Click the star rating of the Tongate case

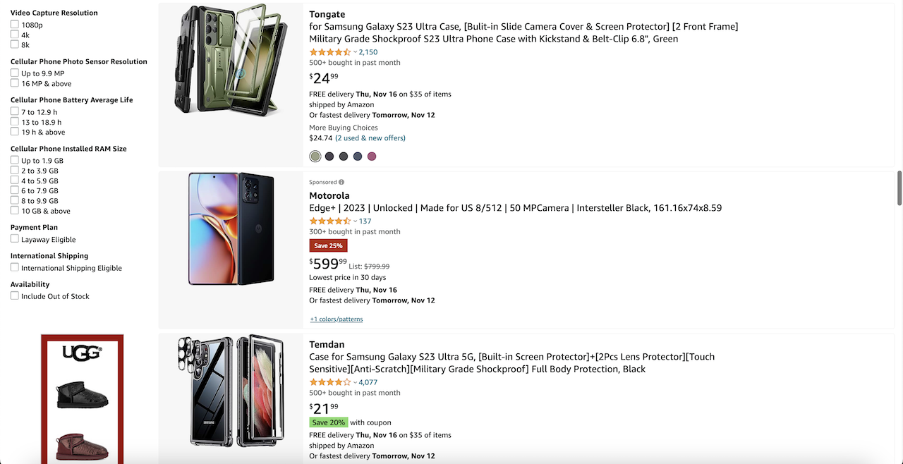[329, 52]
